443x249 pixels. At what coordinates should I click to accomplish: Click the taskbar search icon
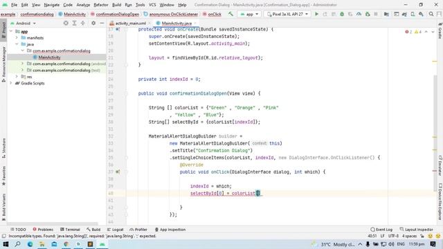click(17, 244)
